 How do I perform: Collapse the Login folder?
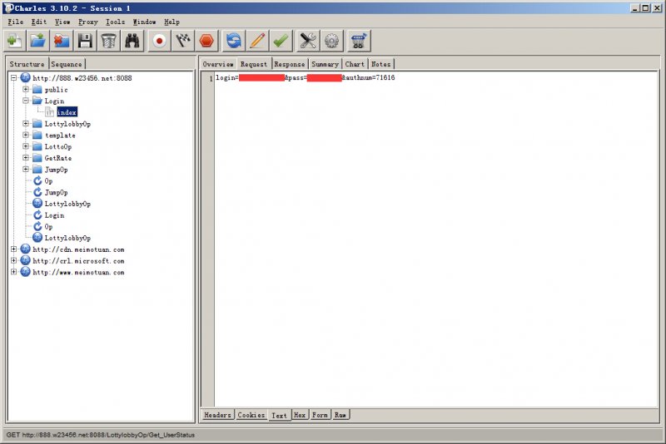pos(26,101)
